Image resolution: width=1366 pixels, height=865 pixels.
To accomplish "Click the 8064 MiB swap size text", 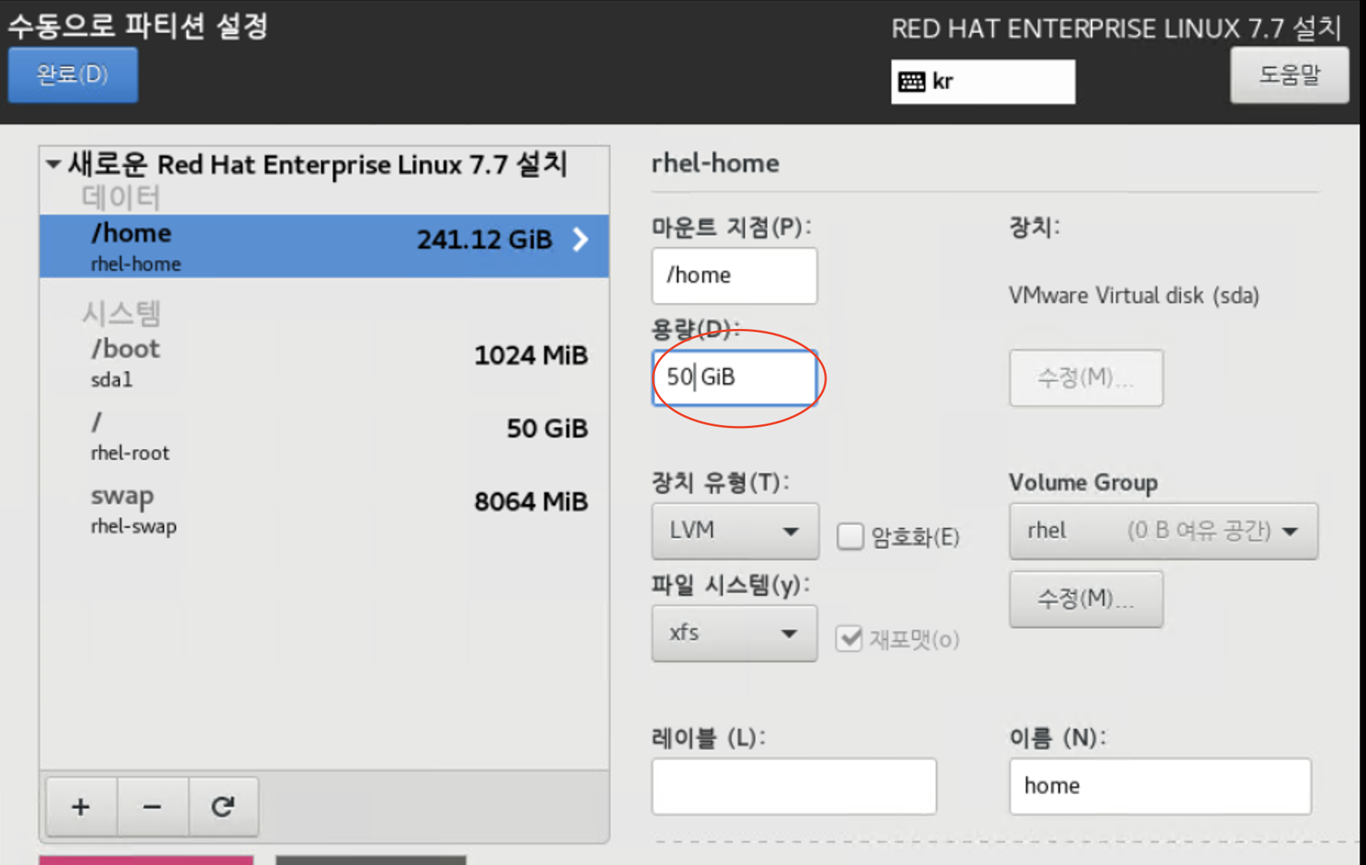I will 531,502.
